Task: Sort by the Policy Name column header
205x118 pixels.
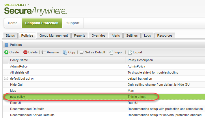Action: 67,60
